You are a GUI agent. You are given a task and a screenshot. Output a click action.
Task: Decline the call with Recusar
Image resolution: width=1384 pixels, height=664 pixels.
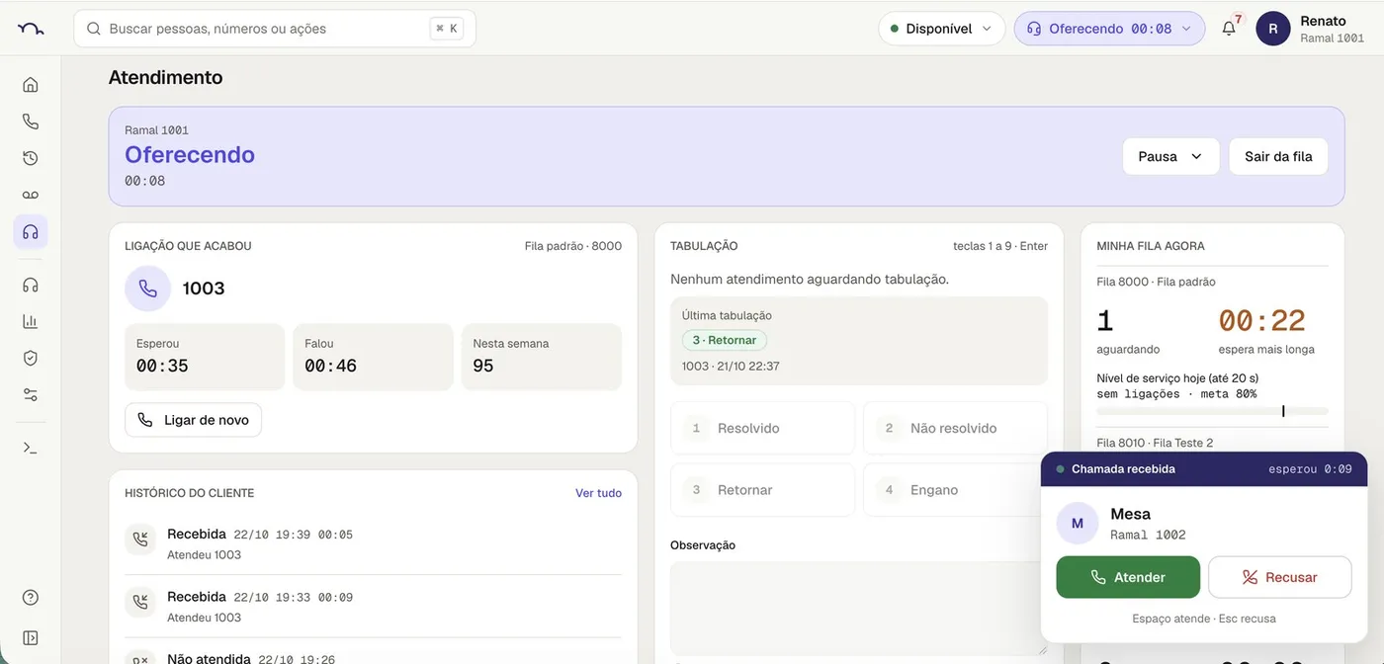[1280, 577]
